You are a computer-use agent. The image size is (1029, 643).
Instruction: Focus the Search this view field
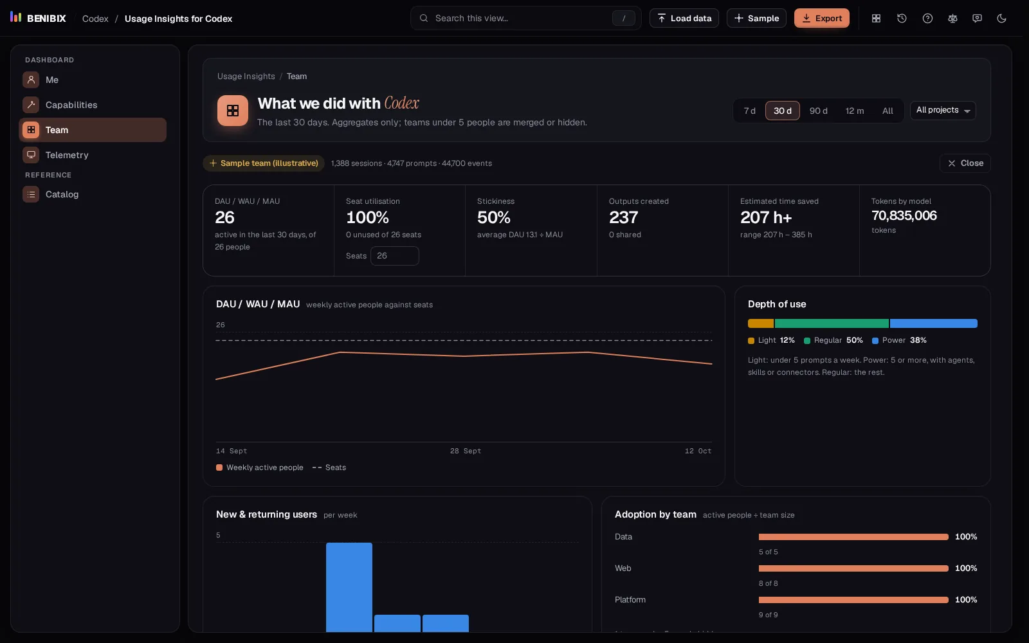click(526, 18)
